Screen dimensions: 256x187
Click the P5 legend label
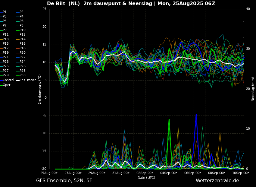tap(5, 21)
